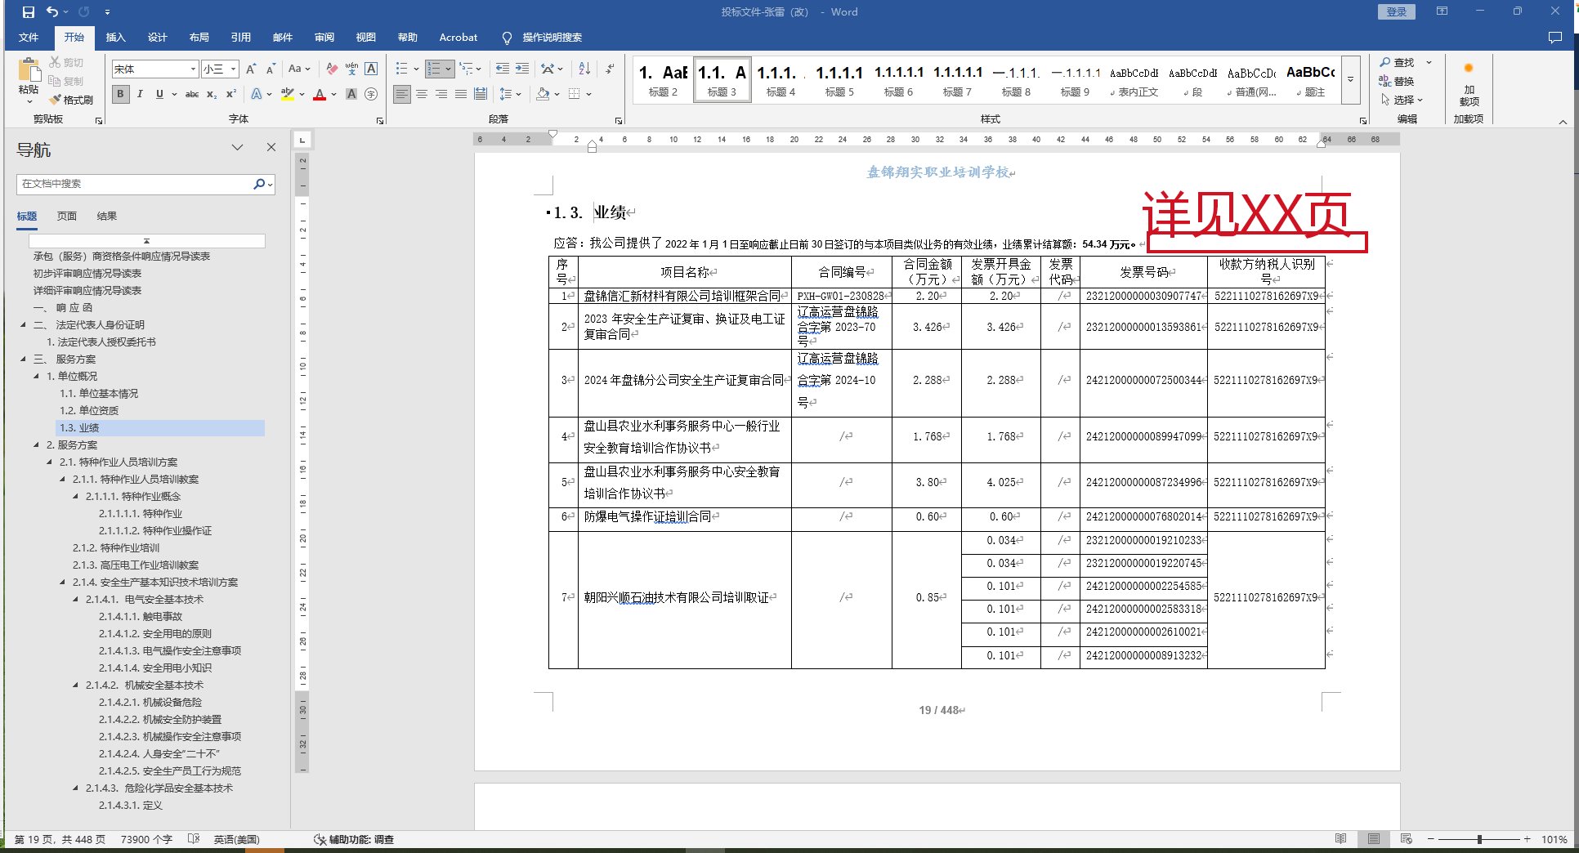This screenshot has height=853, width=1579.
Task: Select the Format Painter (格式刷) tool
Action: [x=71, y=100]
